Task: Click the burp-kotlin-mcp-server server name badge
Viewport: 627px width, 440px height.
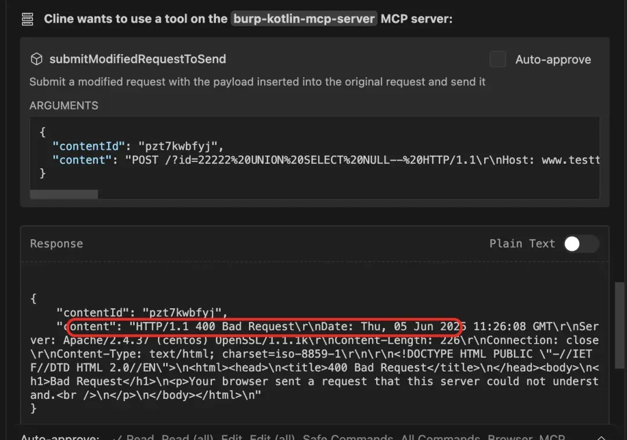Action: (x=304, y=19)
